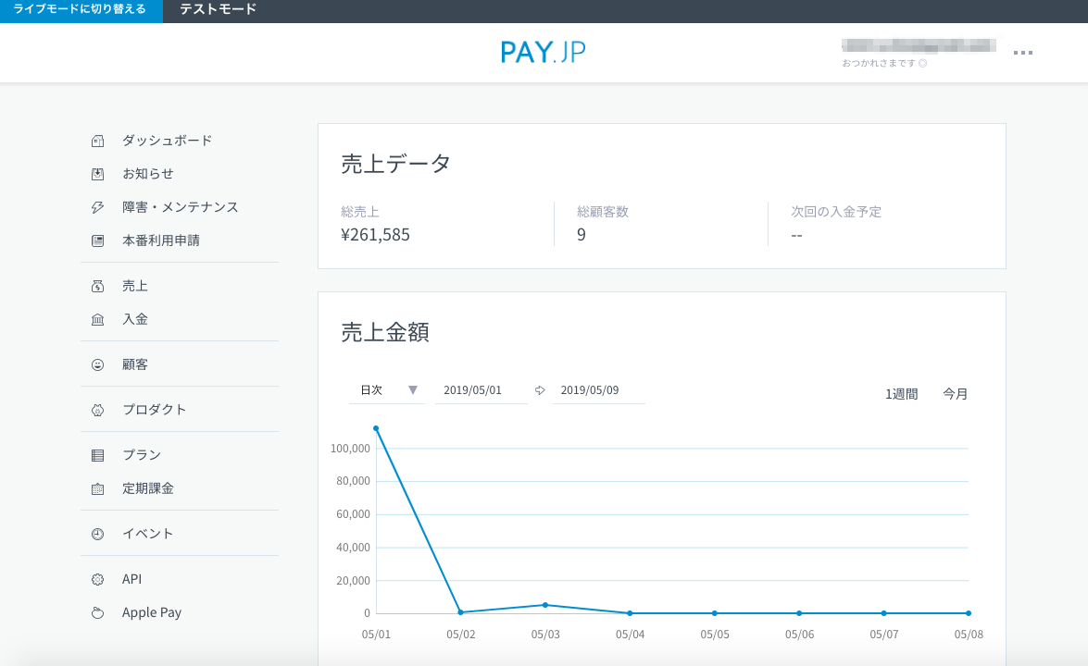Expand the 日次 interval dropdown
Screen dimensions: 1088x666
point(387,390)
